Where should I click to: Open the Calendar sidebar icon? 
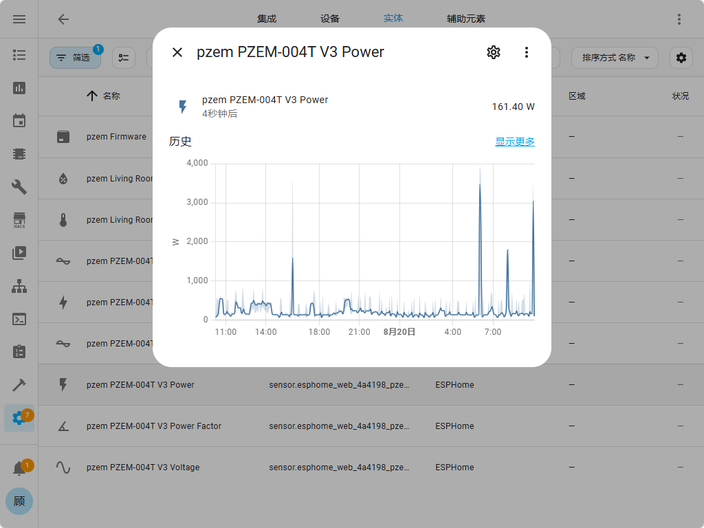point(19,121)
